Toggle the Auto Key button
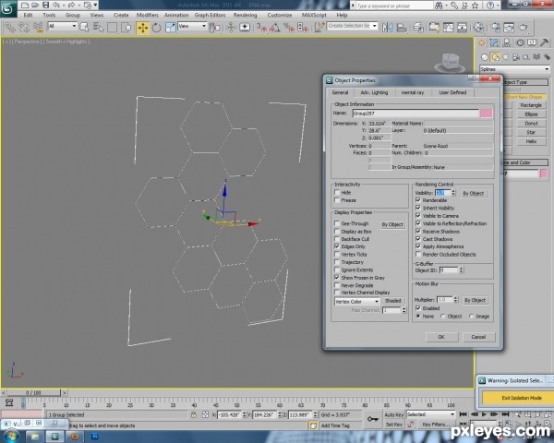 click(x=394, y=414)
